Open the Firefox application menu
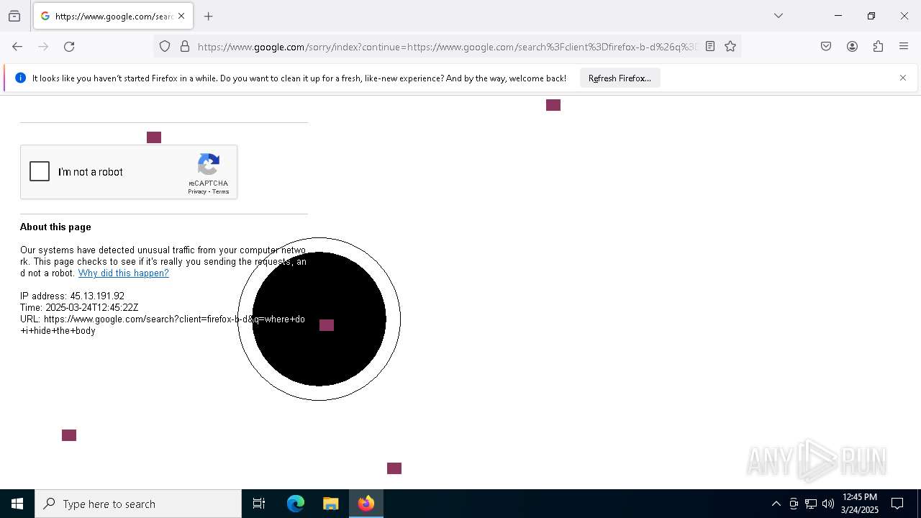This screenshot has width=921, height=518. click(904, 47)
